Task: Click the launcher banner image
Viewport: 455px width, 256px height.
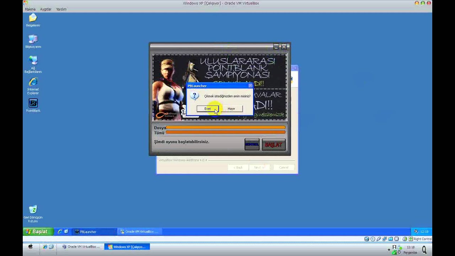Action: point(219,87)
